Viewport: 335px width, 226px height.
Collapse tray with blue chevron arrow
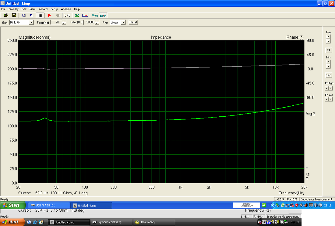(273, 205)
